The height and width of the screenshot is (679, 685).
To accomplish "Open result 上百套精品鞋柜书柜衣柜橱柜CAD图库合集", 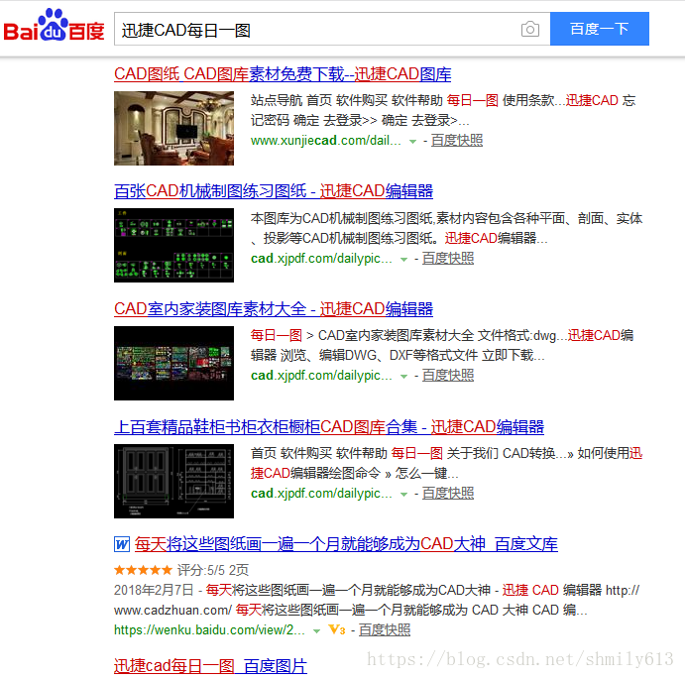I will pyautogui.click(x=329, y=427).
